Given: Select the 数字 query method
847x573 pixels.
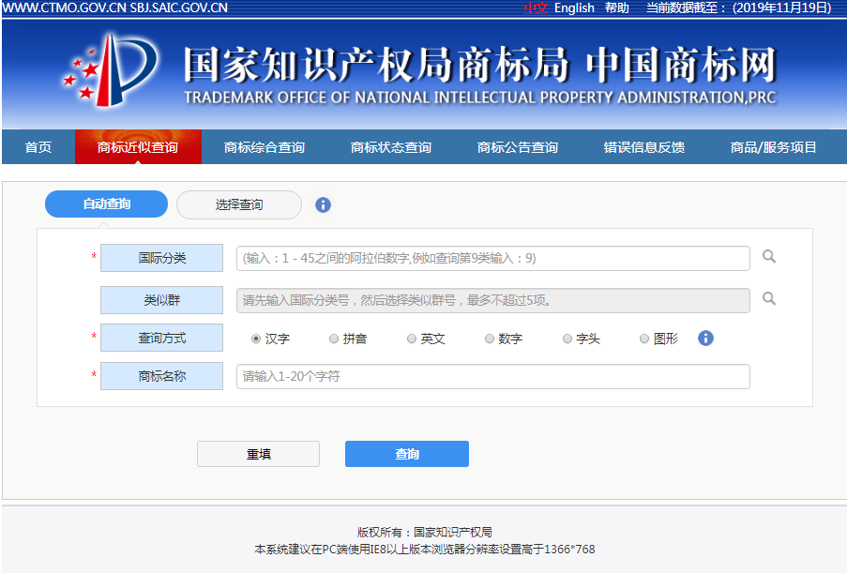Looking at the screenshot, I should pyautogui.click(x=489, y=339).
